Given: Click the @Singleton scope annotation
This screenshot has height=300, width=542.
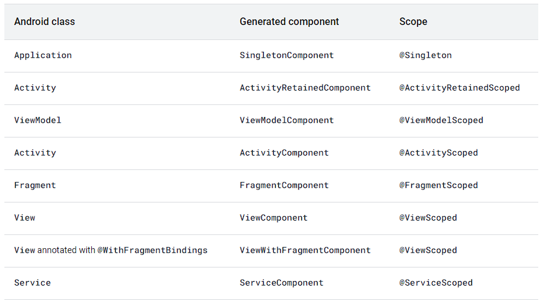Looking at the screenshot, I should tap(425, 55).
